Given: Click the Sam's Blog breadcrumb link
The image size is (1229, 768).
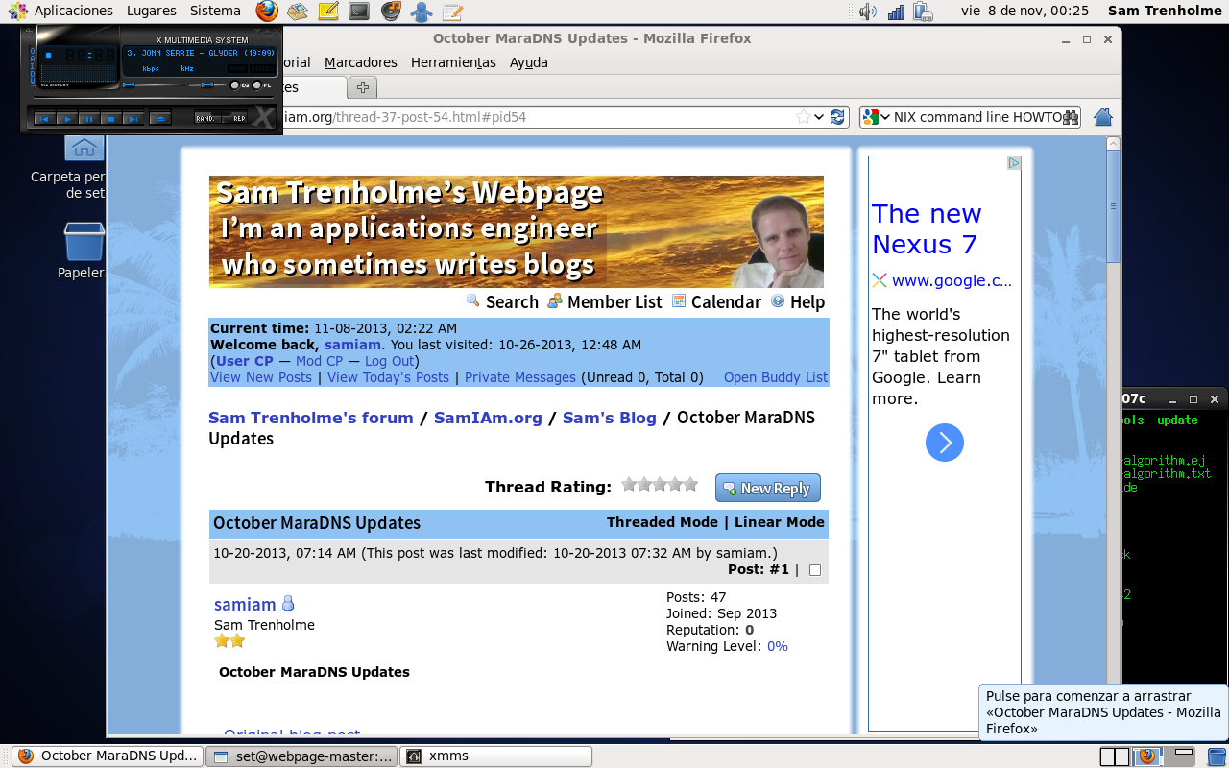Looking at the screenshot, I should point(610,418).
